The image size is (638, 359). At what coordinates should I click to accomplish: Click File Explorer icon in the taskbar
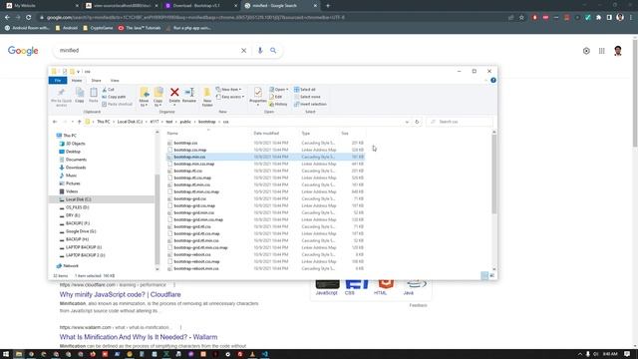19,354
